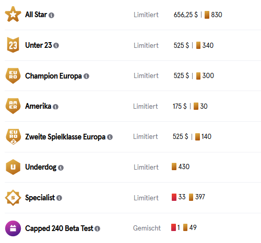Open info tooltip next to All Star
This screenshot has height=243, width=261.
click(x=51, y=15)
